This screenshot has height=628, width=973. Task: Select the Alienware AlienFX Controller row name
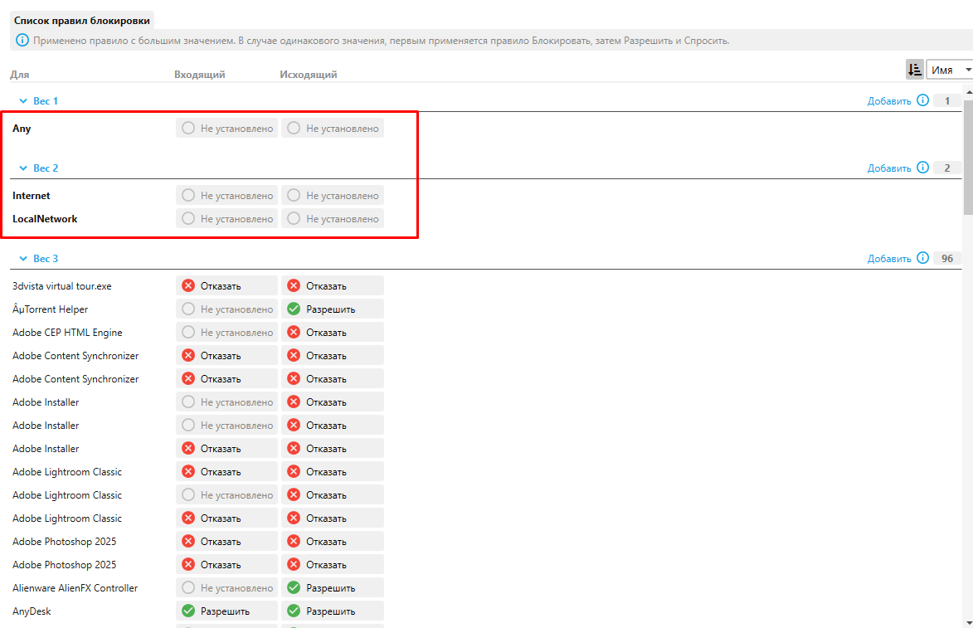75,587
